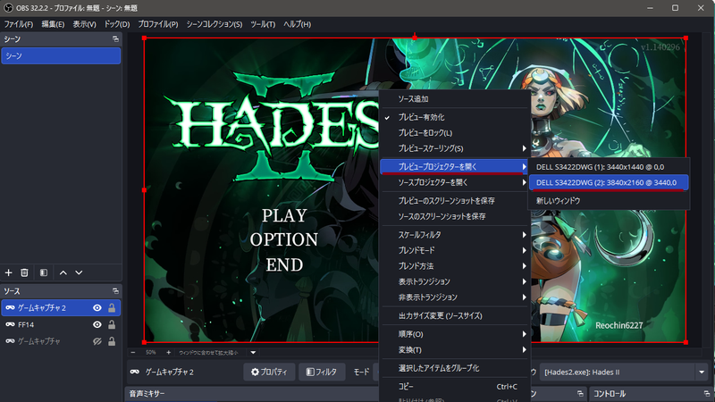Expand 表示トランジション submenu

point(455,281)
